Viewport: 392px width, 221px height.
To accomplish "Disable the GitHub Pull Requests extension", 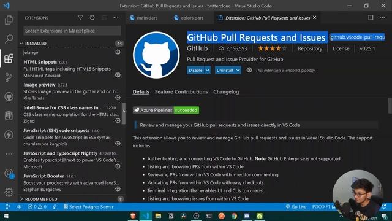I will pos(195,70).
